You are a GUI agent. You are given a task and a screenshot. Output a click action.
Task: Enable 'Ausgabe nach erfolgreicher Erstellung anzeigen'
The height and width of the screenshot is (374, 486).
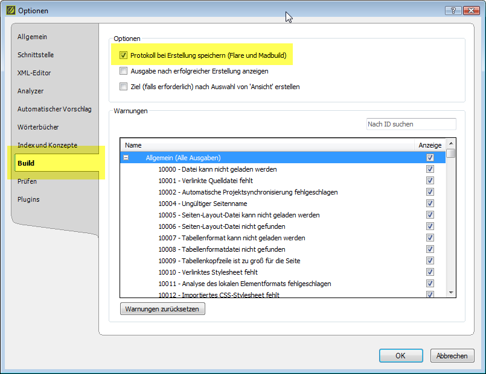123,71
